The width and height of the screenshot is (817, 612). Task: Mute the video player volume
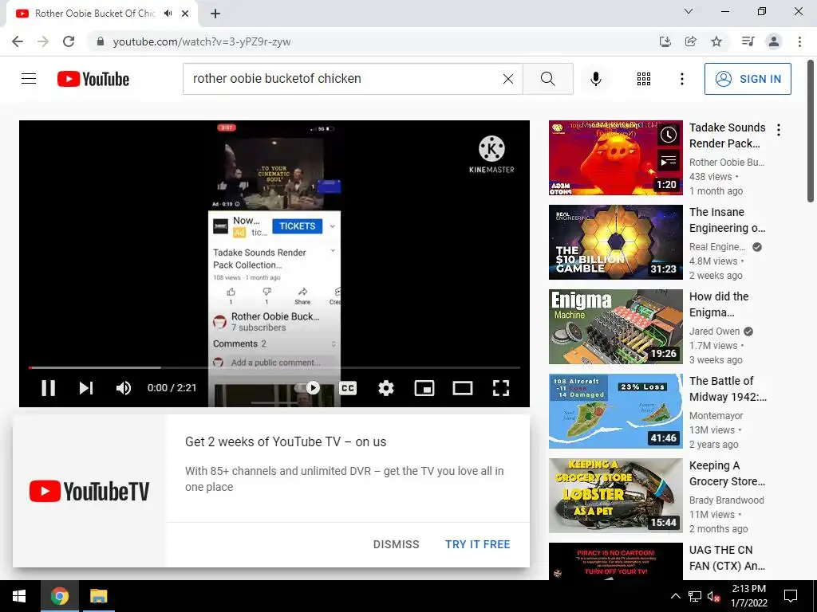tap(124, 388)
